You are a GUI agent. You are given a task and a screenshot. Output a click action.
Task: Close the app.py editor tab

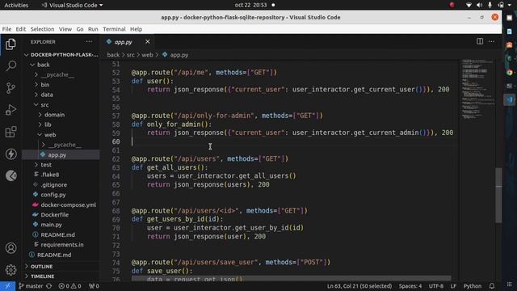(147, 41)
